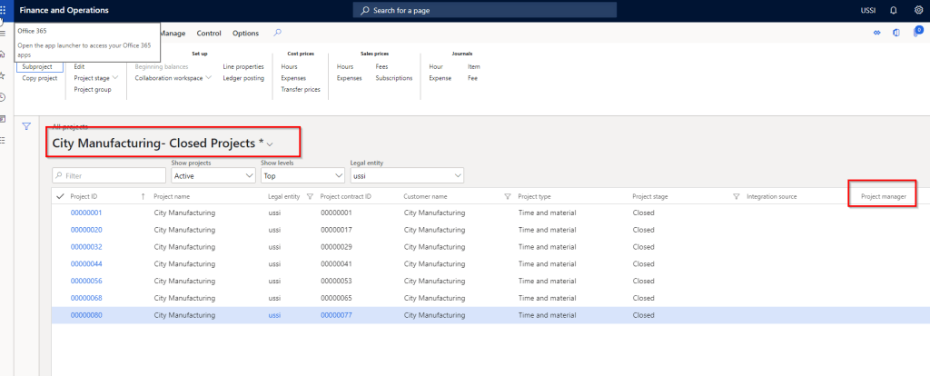Image resolution: width=930 pixels, height=376 pixels.
Task: Open project ID 00000044 link
Action: [x=86, y=263]
